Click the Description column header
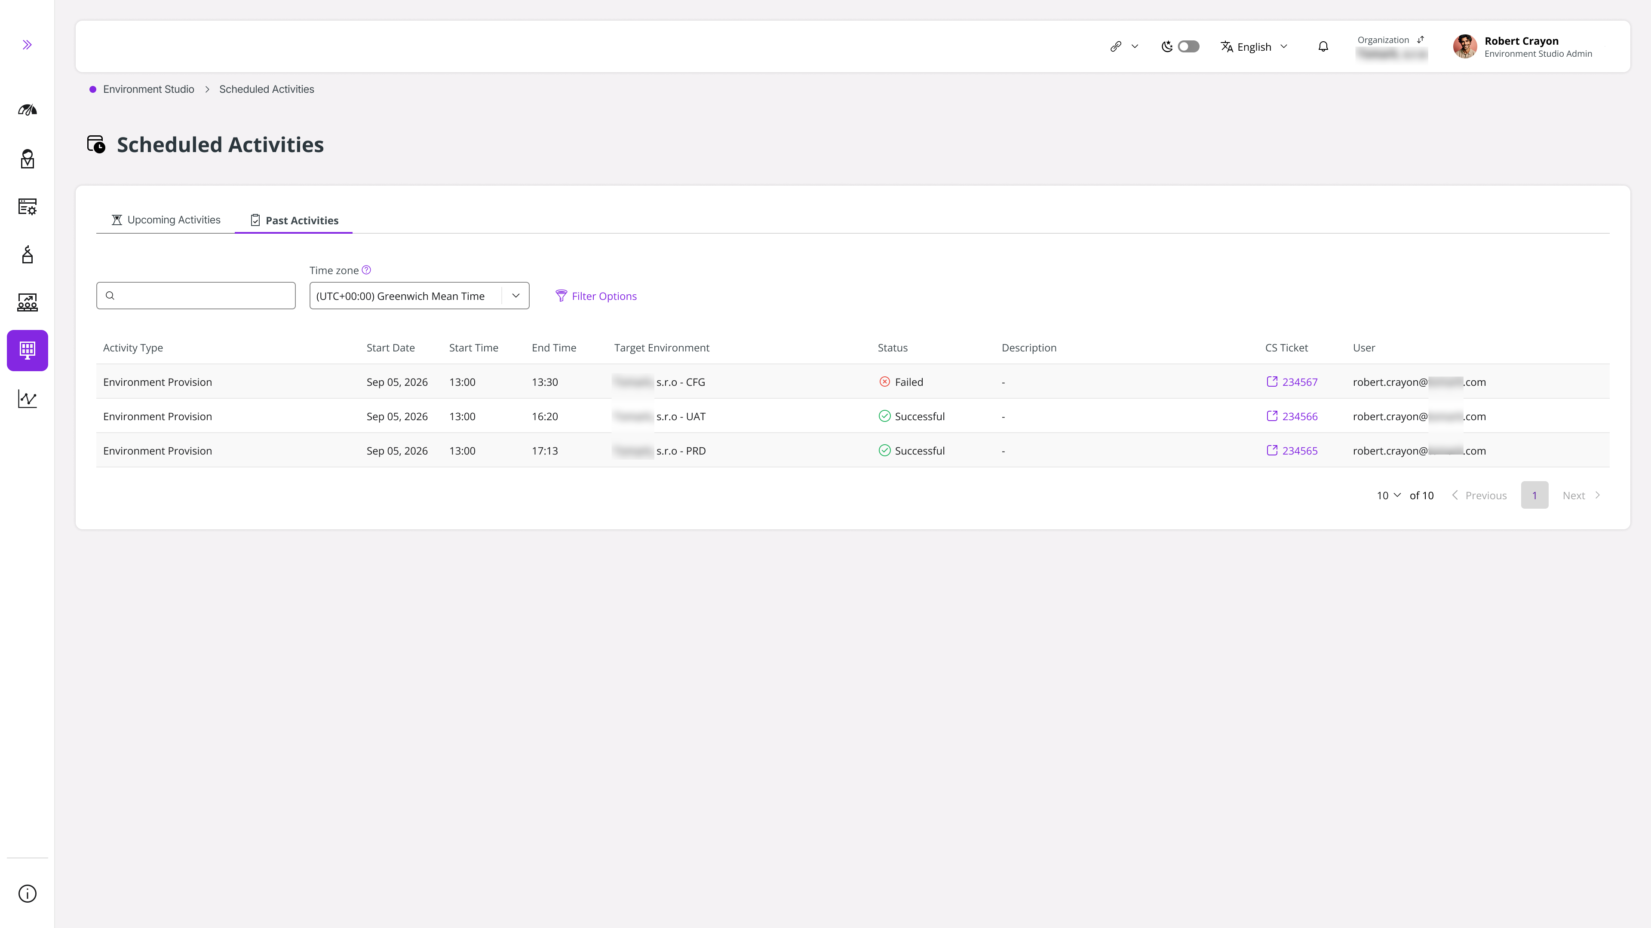 click(x=1029, y=348)
